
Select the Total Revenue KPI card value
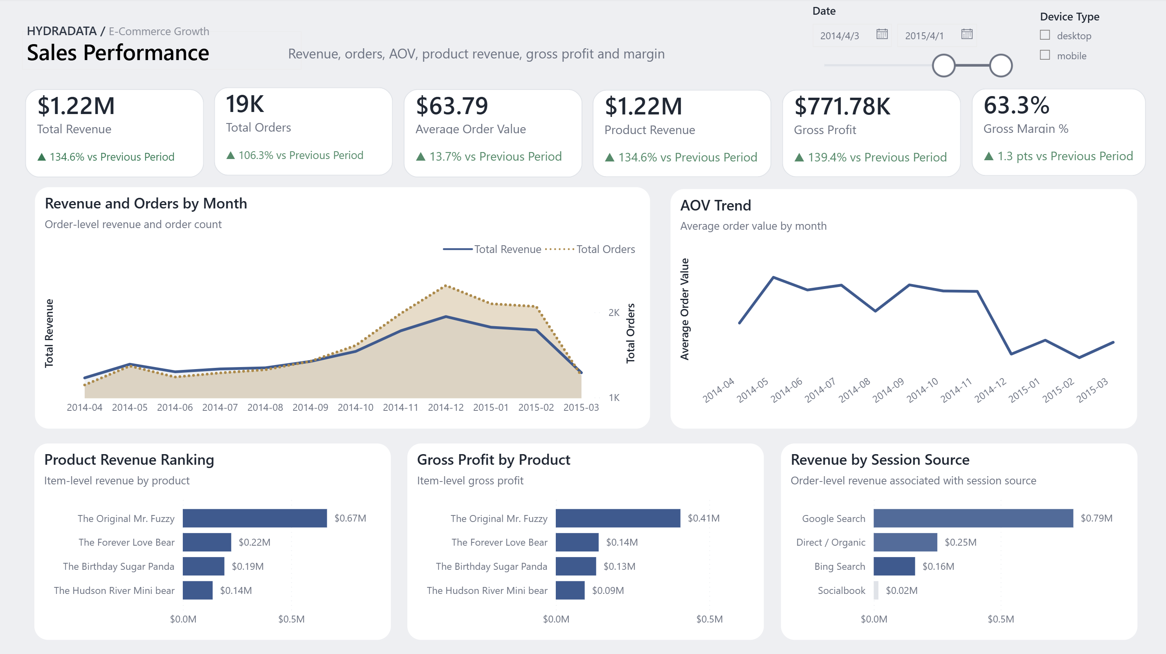click(x=76, y=106)
